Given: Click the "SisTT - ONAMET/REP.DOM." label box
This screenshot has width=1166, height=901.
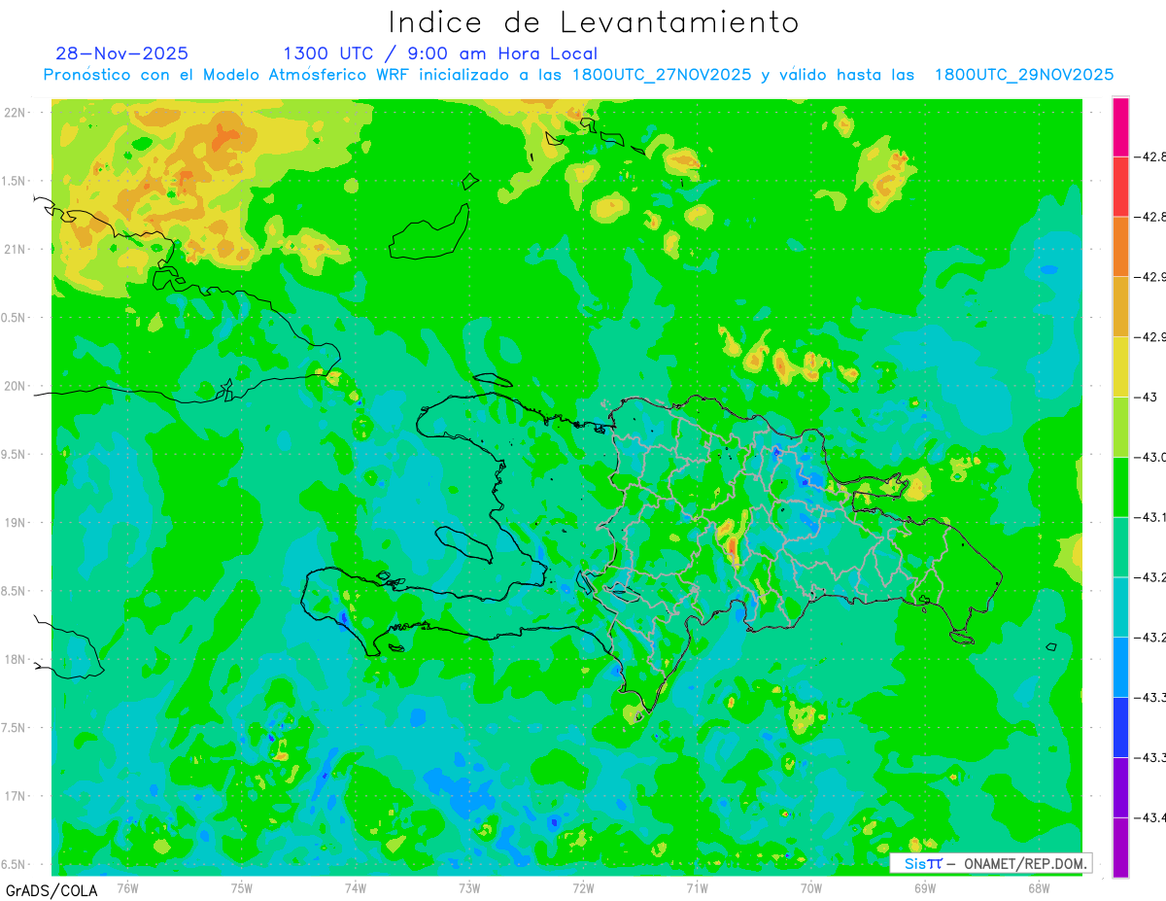Looking at the screenshot, I should pyautogui.click(x=991, y=863).
